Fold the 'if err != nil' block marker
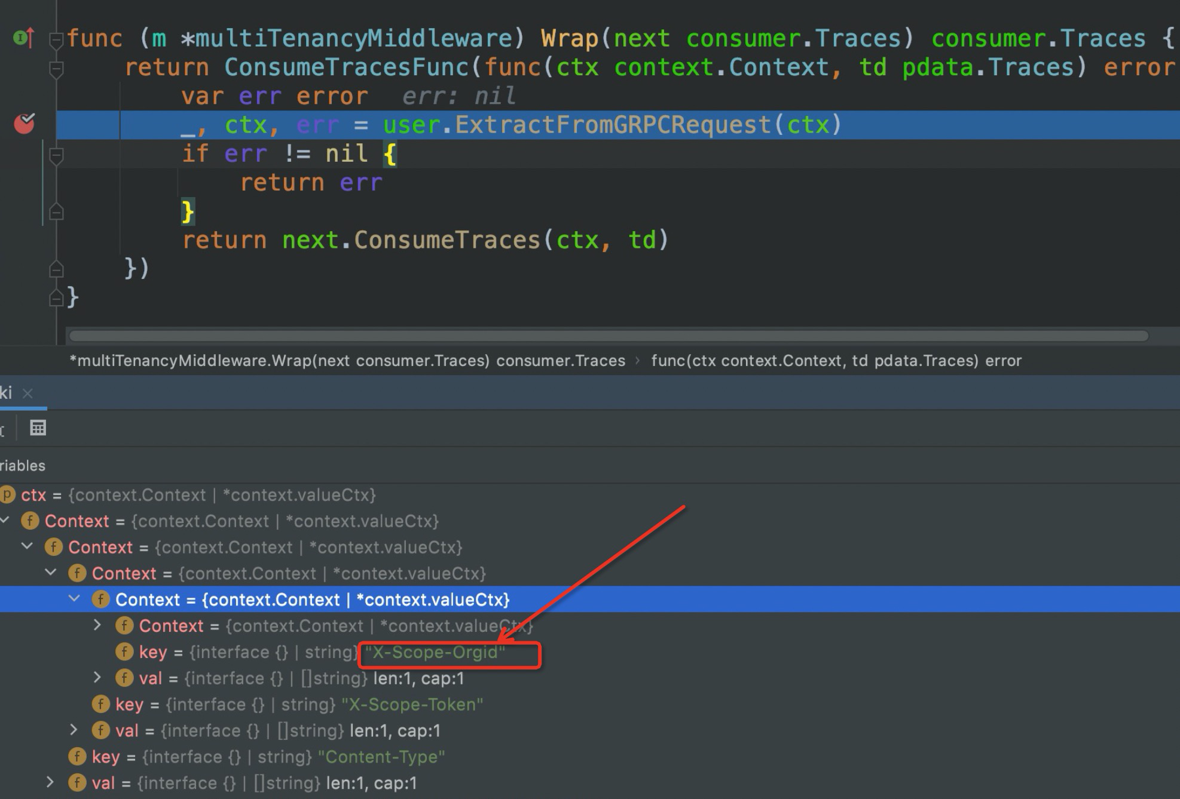Screen dimensions: 1180x799 (56, 155)
